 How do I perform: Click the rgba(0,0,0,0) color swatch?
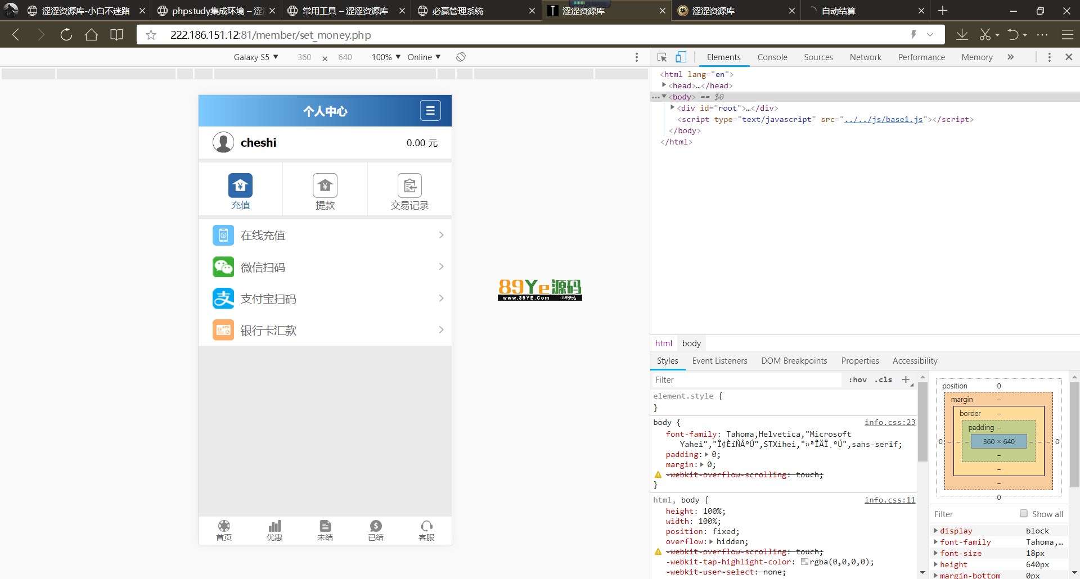point(804,562)
